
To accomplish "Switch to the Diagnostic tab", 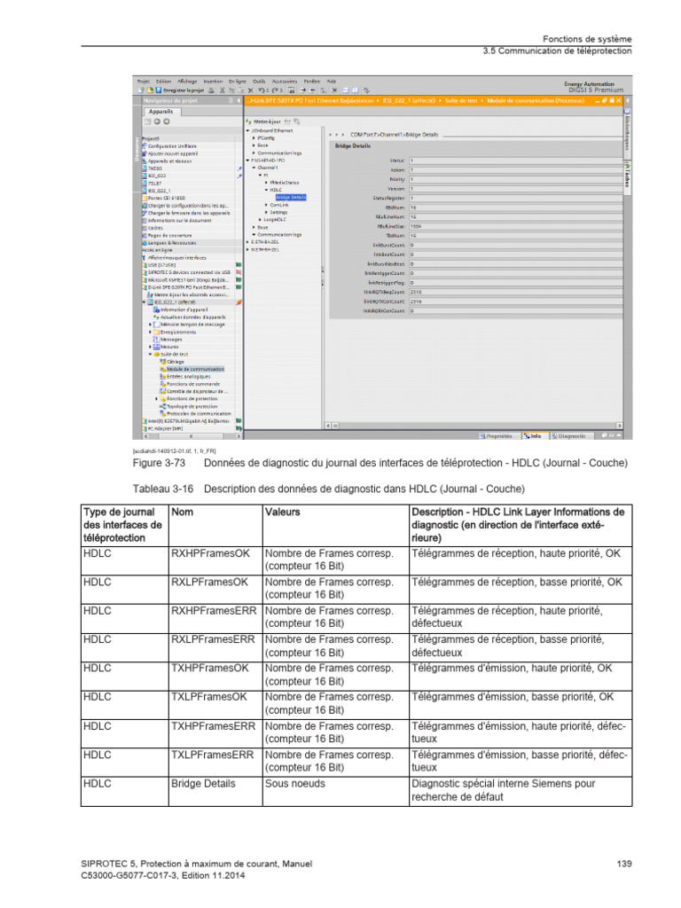I will point(571,435).
